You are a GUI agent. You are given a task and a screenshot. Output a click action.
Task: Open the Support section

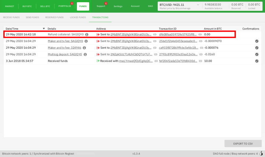pos(101,6)
